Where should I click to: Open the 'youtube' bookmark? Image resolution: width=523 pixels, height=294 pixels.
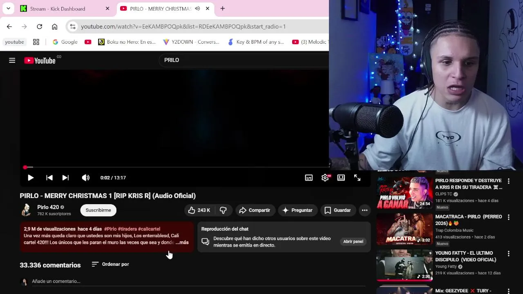tap(14, 42)
